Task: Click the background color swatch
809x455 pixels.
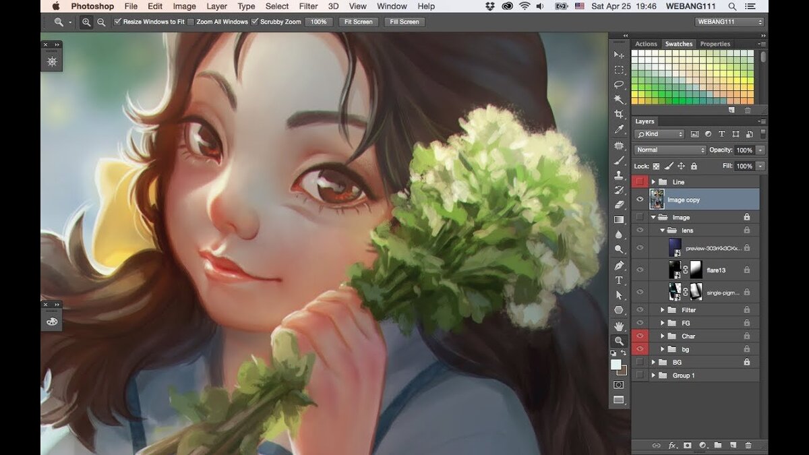Action: 622,370
